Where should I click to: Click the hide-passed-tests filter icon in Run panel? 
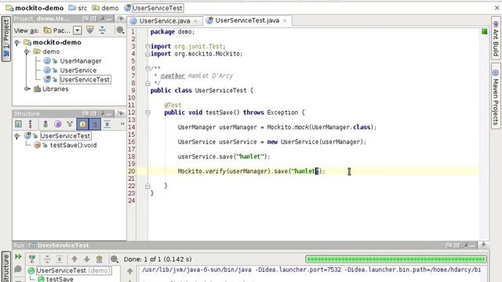32,258
